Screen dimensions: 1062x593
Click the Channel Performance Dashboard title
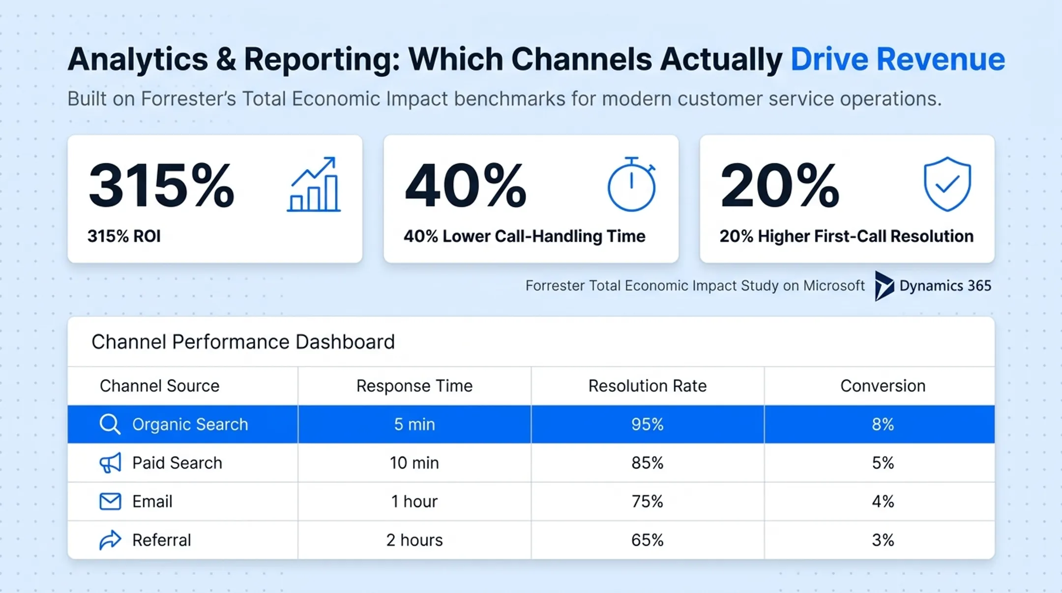point(243,342)
